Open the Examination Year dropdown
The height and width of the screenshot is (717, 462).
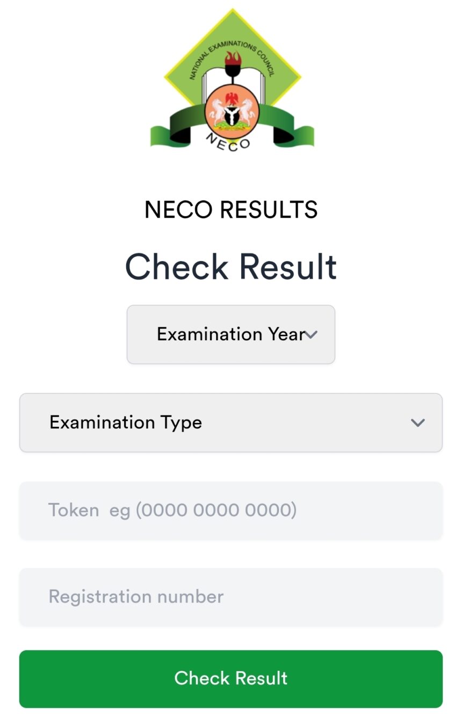point(230,334)
